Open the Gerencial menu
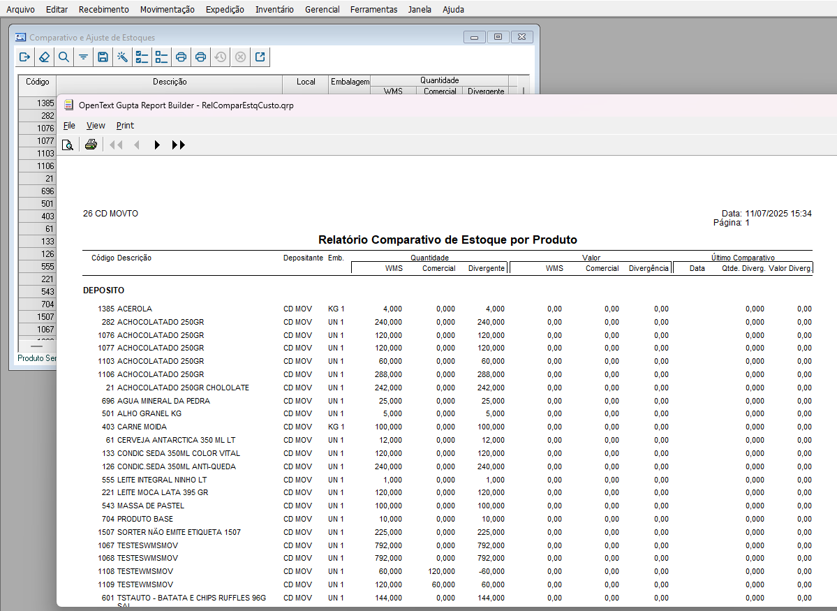837x611 pixels. point(322,9)
